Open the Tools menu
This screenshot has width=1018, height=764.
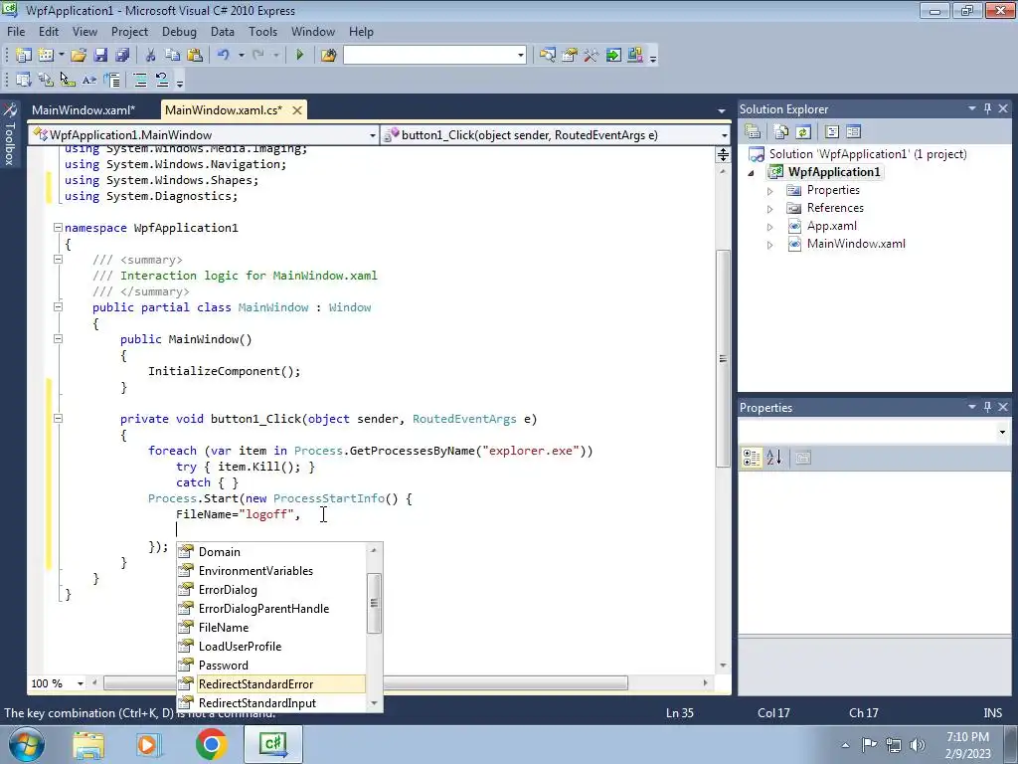262,31
